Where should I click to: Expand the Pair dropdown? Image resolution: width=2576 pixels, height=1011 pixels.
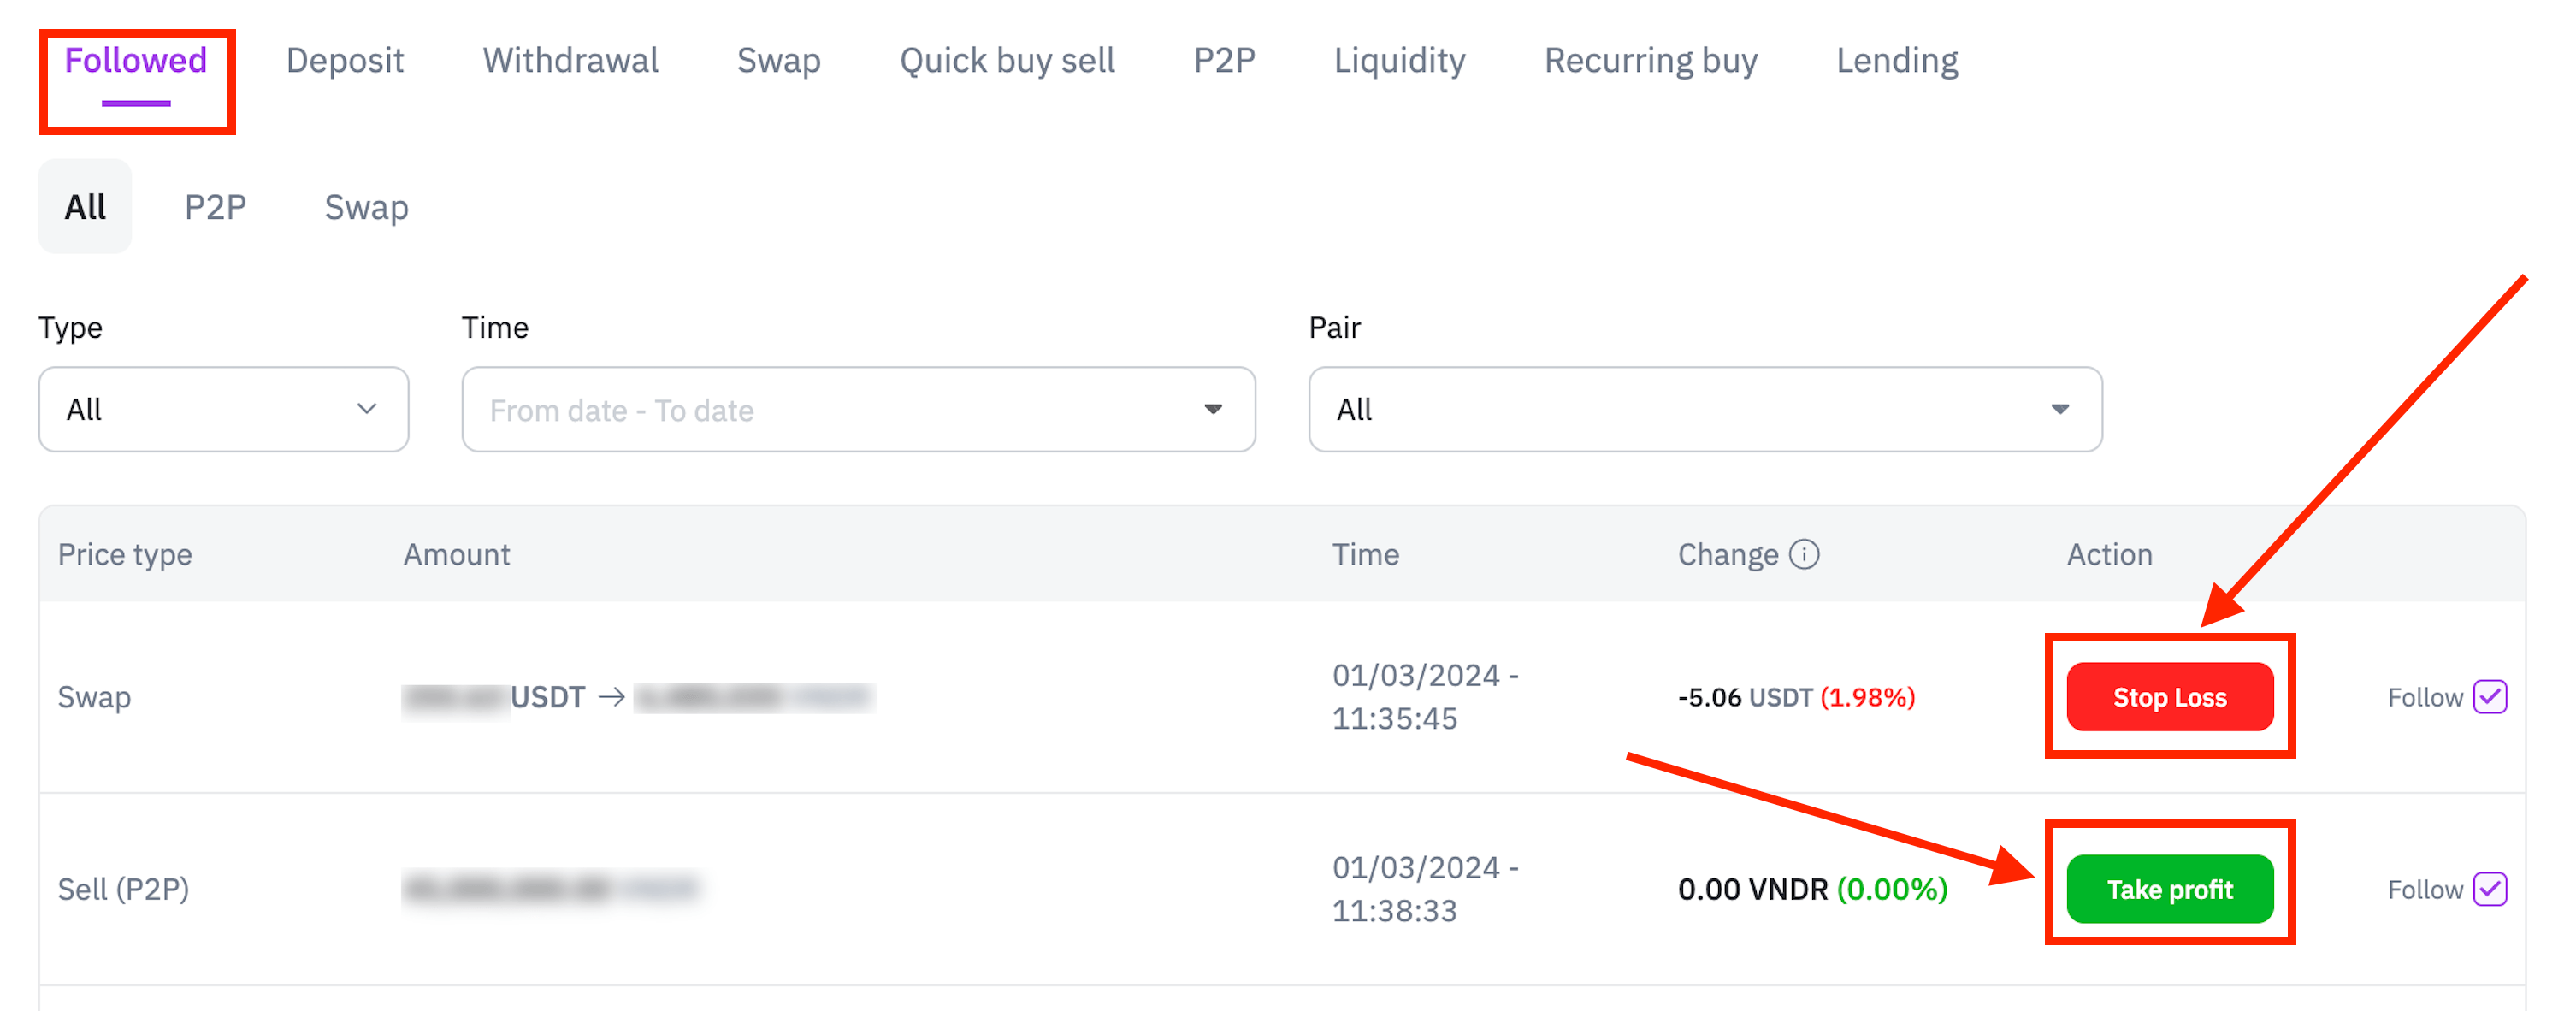pyautogui.click(x=1706, y=409)
